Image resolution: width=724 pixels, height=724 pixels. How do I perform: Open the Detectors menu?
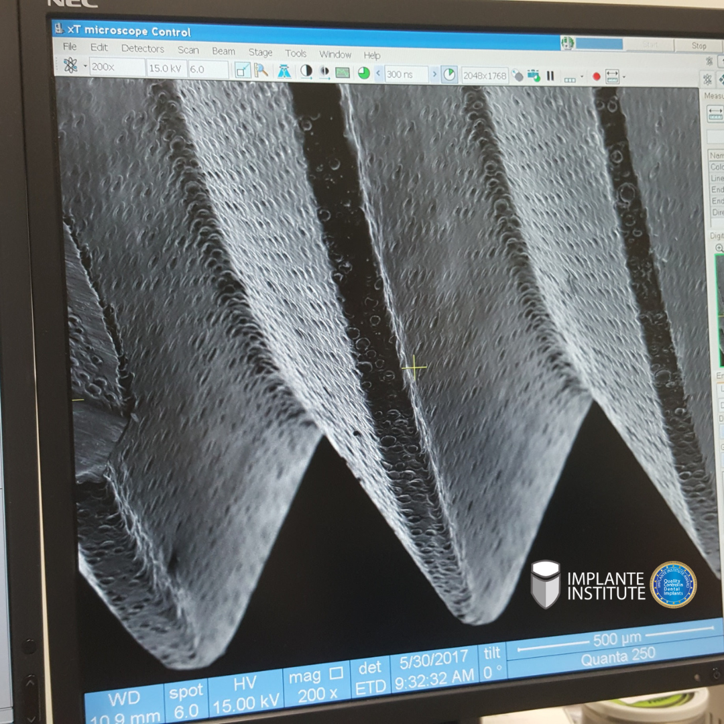(x=142, y=48)
